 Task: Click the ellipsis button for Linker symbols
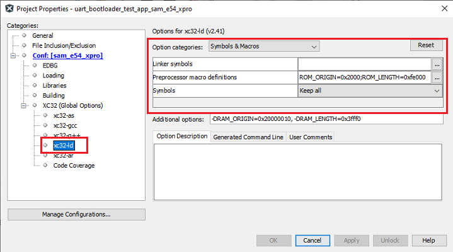pyautogui.click(x=437, y=64)
